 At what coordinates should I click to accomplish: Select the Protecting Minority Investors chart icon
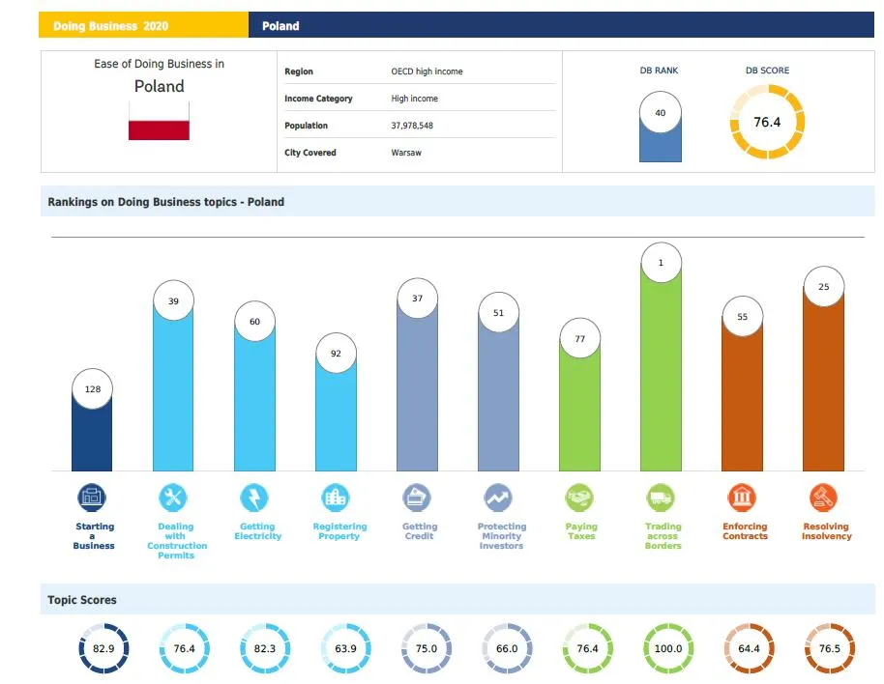(x=498, y=499)
